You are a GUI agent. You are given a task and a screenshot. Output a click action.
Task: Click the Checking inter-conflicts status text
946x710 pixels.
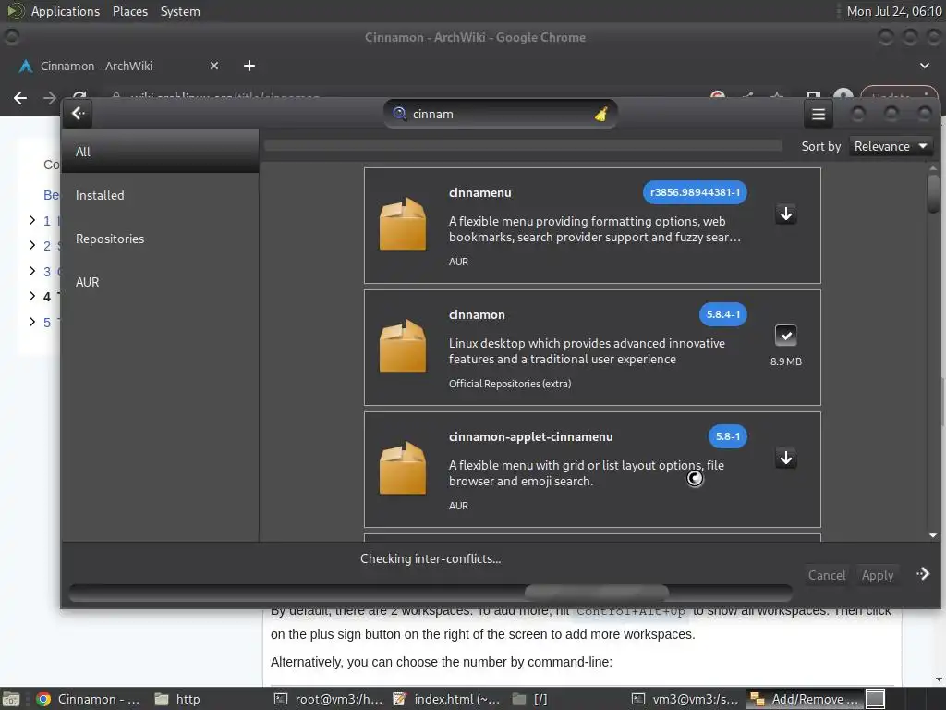coord(431,558)
